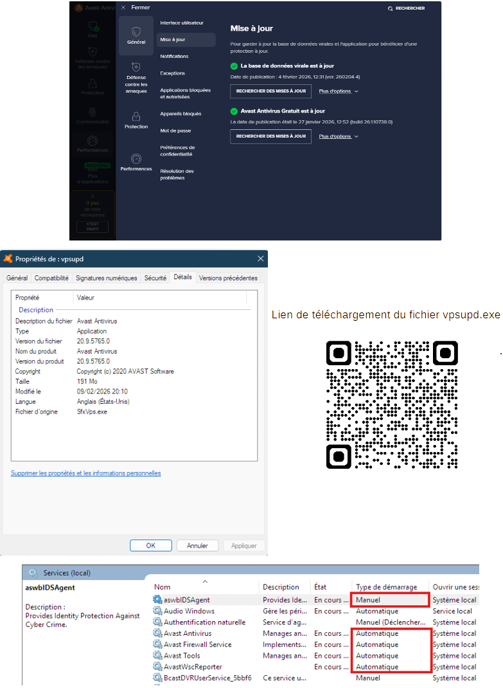Sort services by the Nom column header
The image size is (503, 688).
click(163, 587)
